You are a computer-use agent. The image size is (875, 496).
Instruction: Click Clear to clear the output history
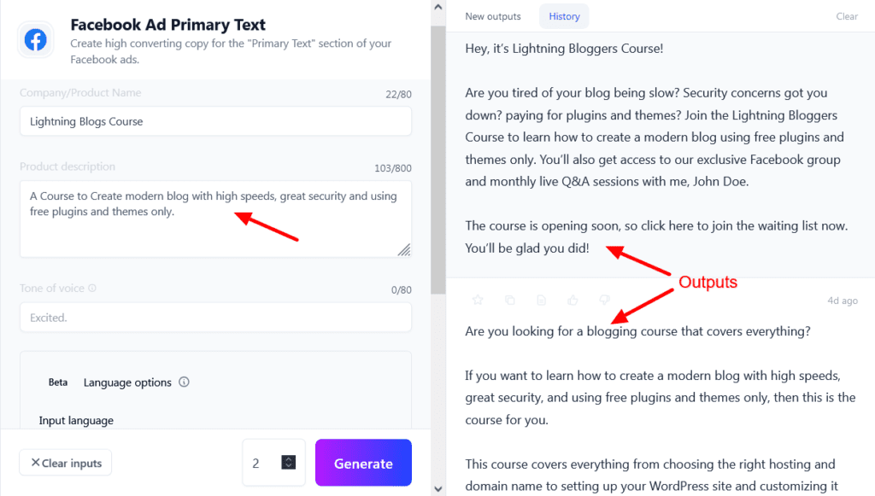click(846, 15)
